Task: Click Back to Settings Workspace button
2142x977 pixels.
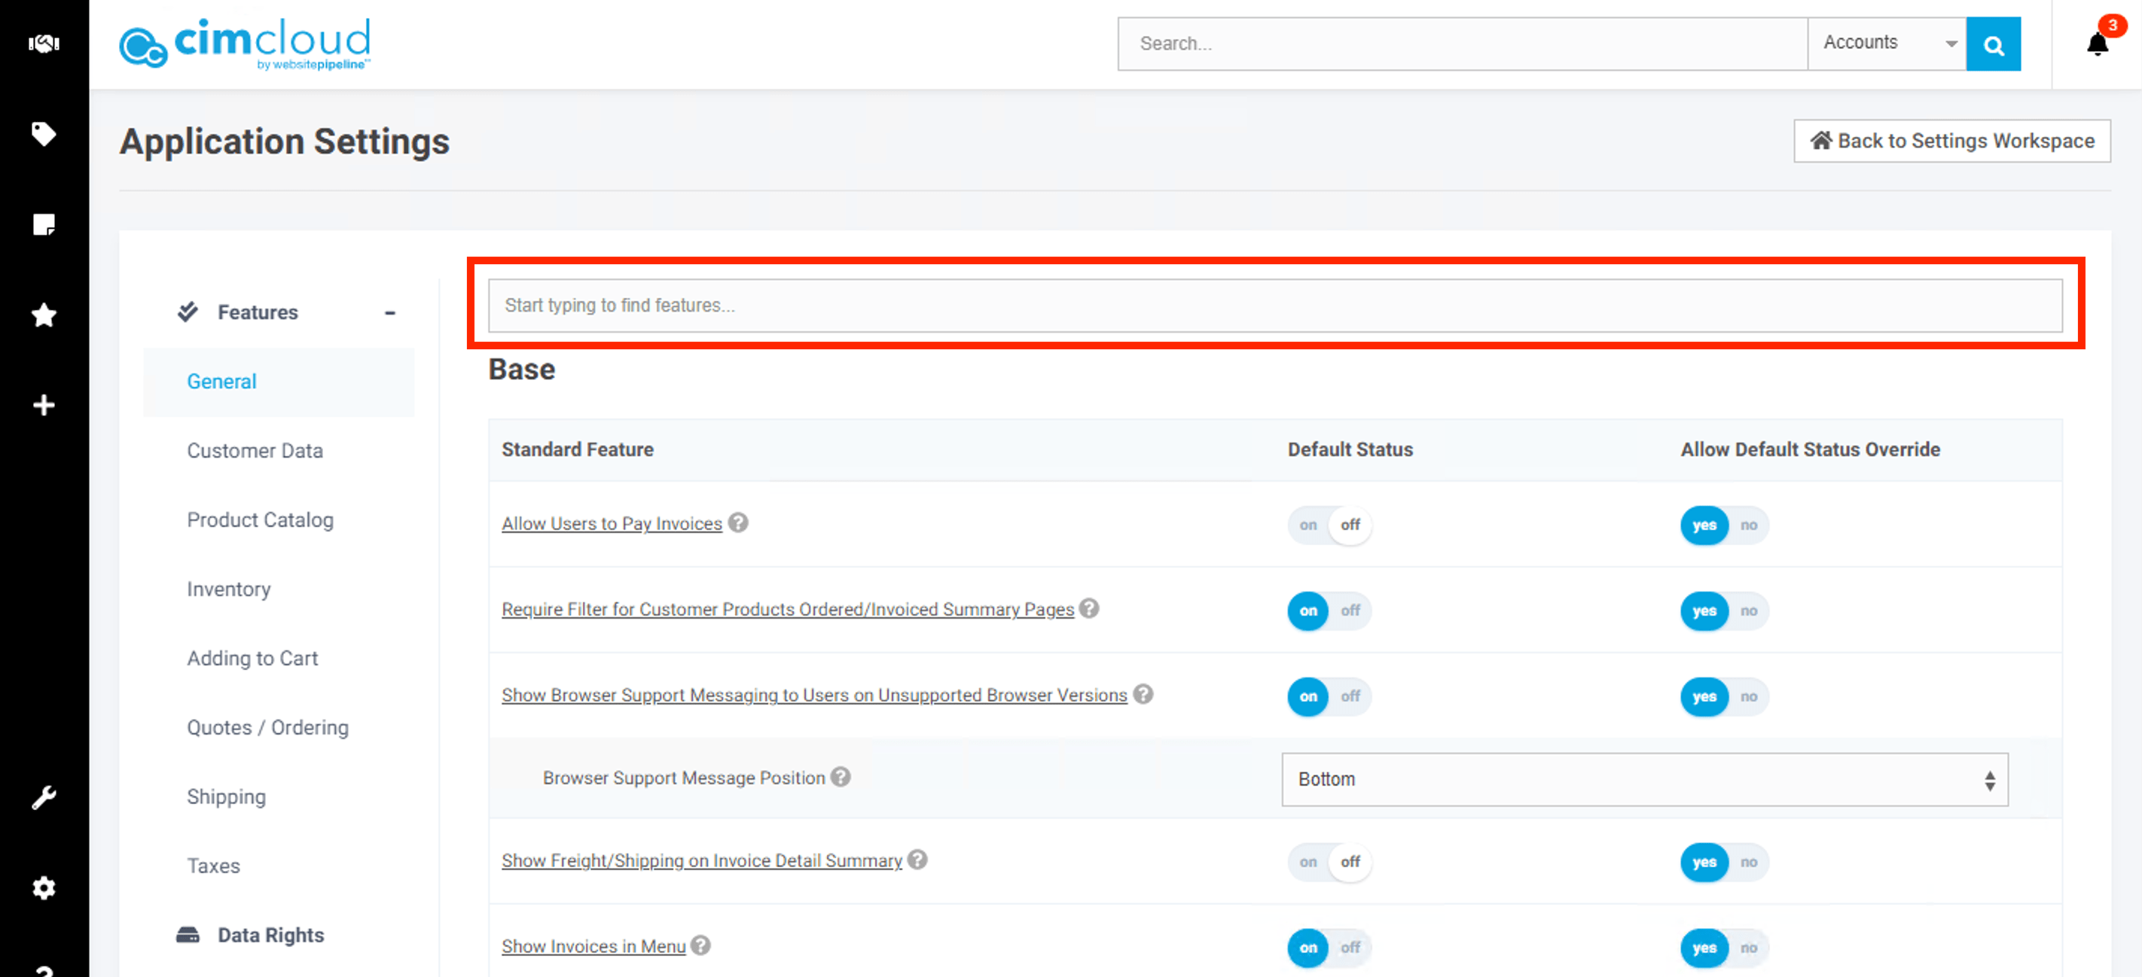Action: tap(1951, 142)
